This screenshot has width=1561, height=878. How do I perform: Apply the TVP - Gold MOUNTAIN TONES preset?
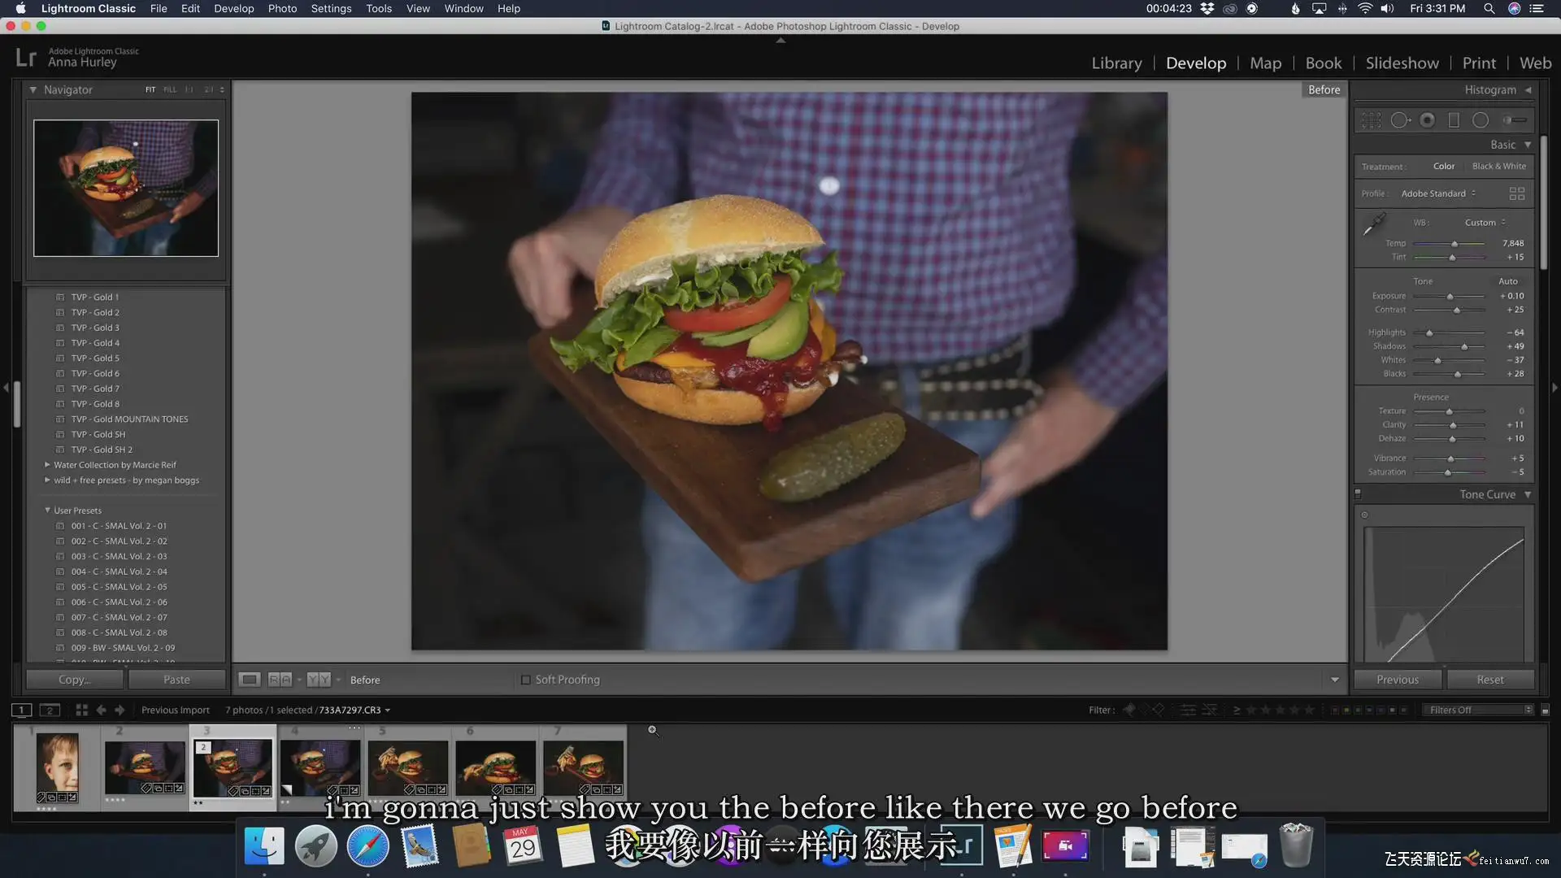(x=128, y=419)
